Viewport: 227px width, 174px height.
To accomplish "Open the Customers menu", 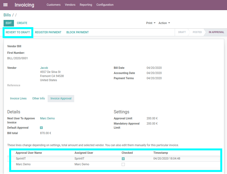I will pos(53,5).
